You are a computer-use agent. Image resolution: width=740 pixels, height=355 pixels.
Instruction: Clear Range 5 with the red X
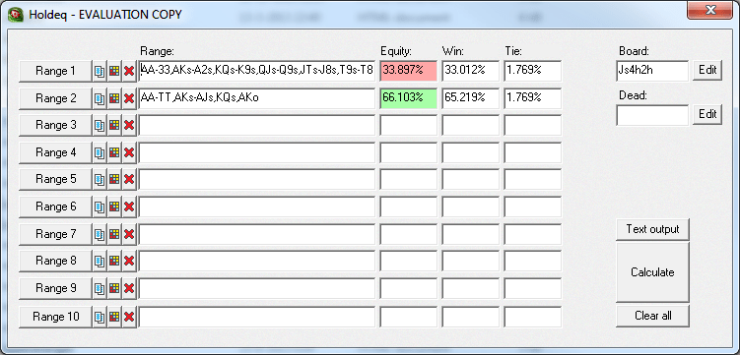(x=129, y=179)
